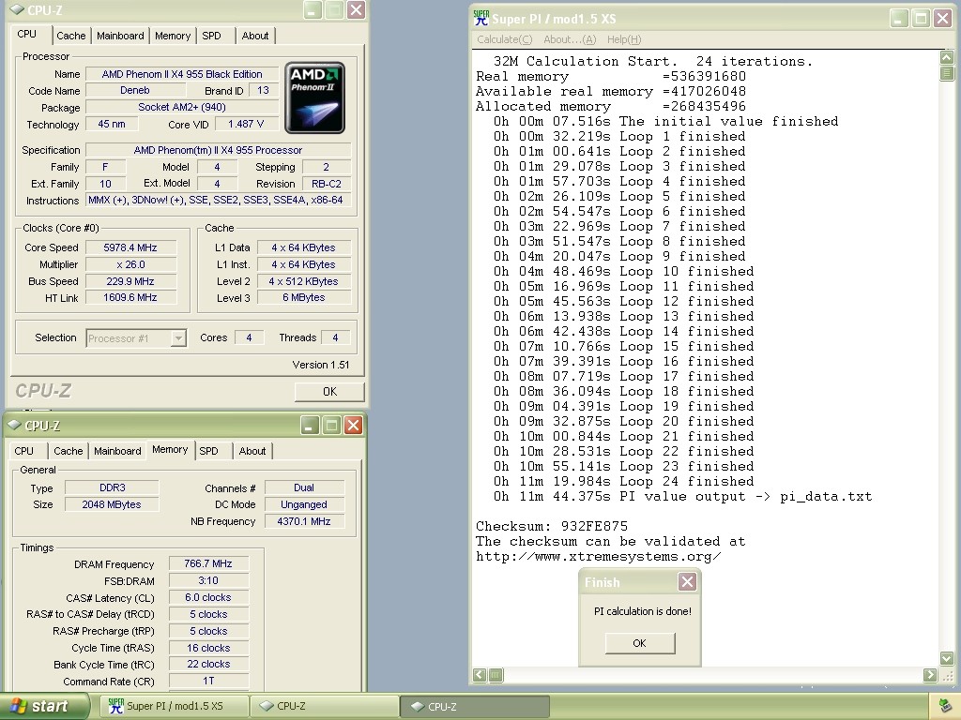961x720 pixels.
Task: Click the Bus Speed value 229.9 MHz
Action: pos(130,281)
